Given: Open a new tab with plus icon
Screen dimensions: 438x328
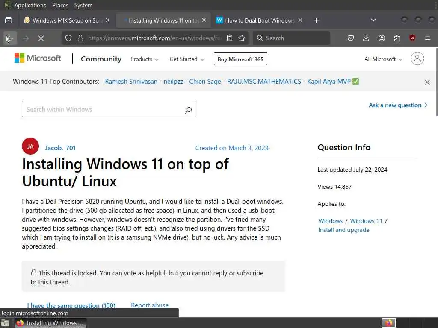Looking at the screenshot, I should (316, 20).
